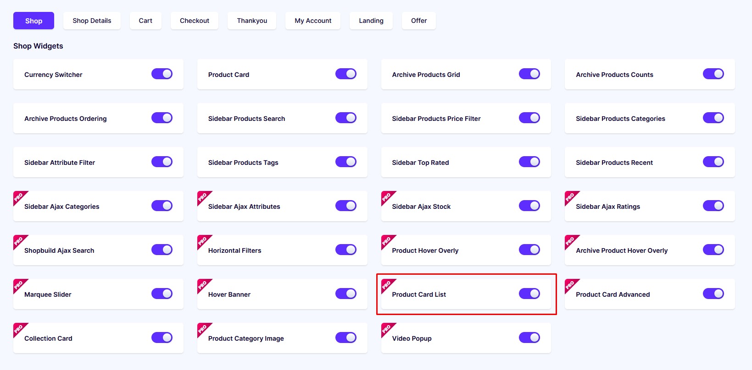Viewport: 752px width, 370px height.
Task: Click PRO badge on Product Card Advanced
Action: (570, 285)
